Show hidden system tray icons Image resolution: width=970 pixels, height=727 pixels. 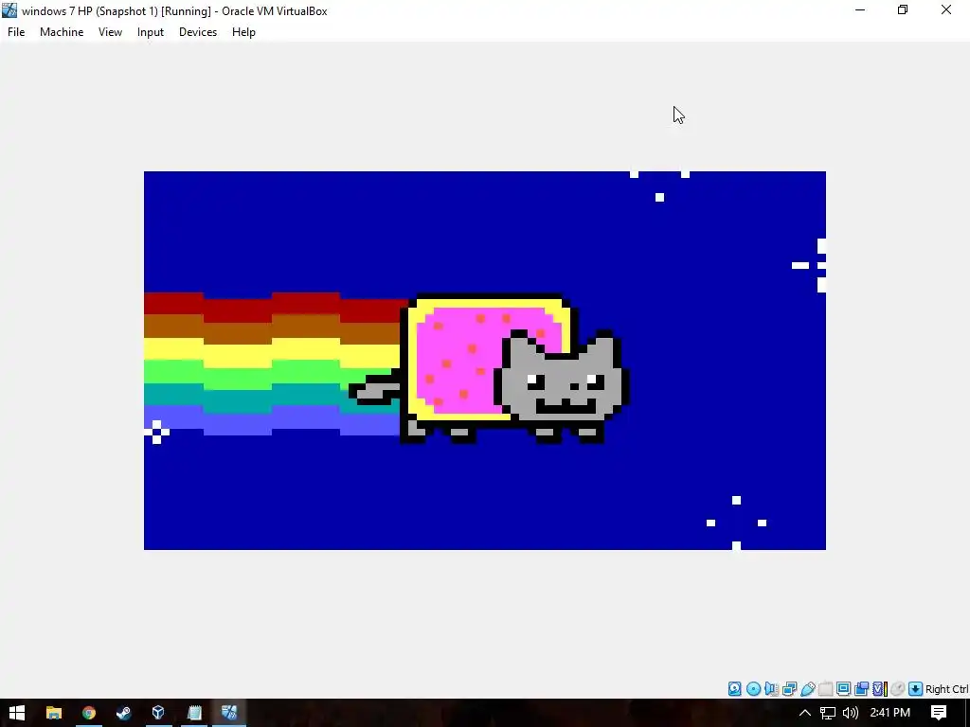pyautogui.click(x=805, y=713)
